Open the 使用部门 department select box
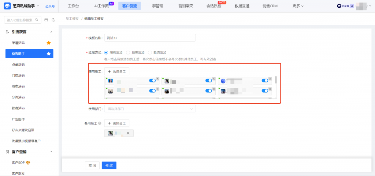 tap(150, 109)
